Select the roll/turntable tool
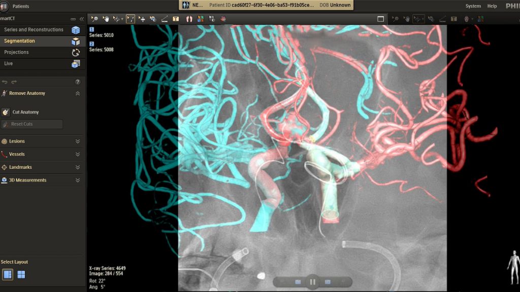This screenshot has height=292, width=520. coord(142,19)
